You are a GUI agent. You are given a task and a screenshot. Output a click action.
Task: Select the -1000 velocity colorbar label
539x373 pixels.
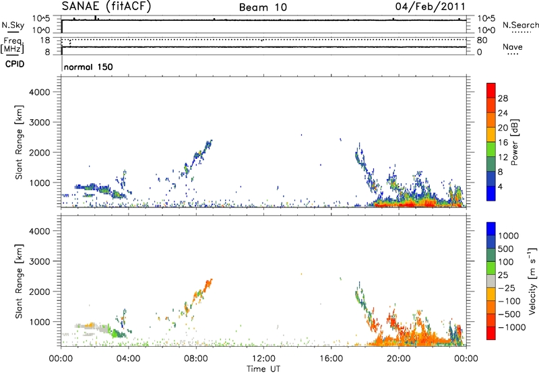tap(512, 327)
